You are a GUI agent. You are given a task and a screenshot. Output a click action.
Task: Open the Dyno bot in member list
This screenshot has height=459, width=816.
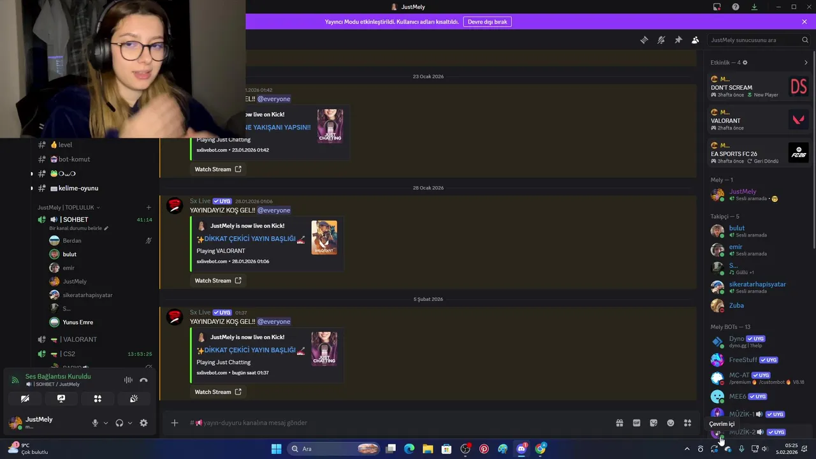tap(759, 342)
